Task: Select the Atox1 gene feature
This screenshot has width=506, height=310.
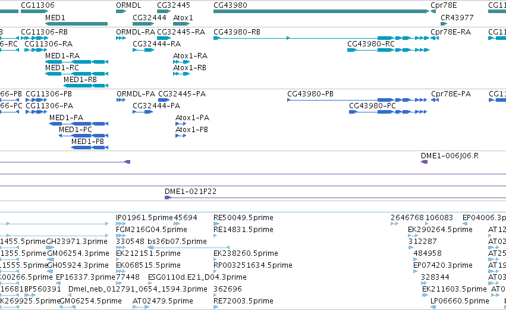Action: (181, 24)
